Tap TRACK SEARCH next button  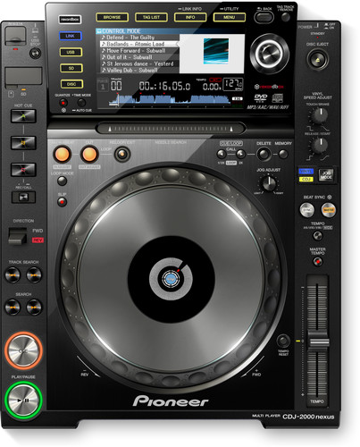click(x=34, y=274)
